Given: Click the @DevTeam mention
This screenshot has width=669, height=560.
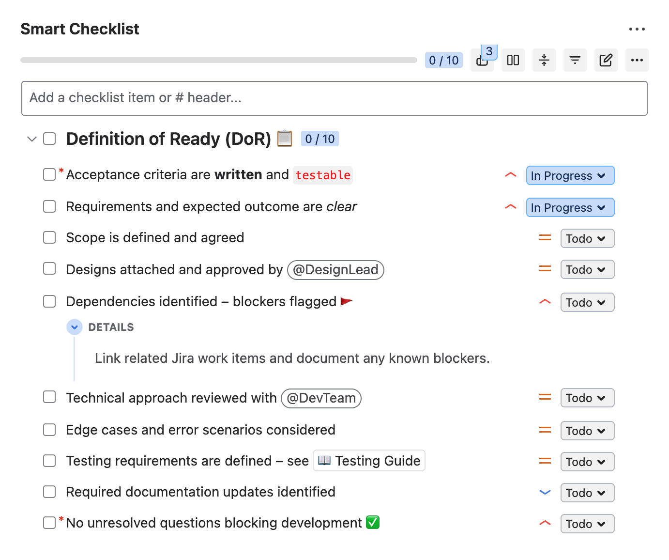Looking at the screenshot, I should (x=321, y=398).
